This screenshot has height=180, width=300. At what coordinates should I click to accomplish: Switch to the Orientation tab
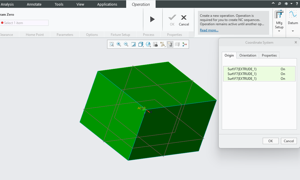[x=248, y=55]
